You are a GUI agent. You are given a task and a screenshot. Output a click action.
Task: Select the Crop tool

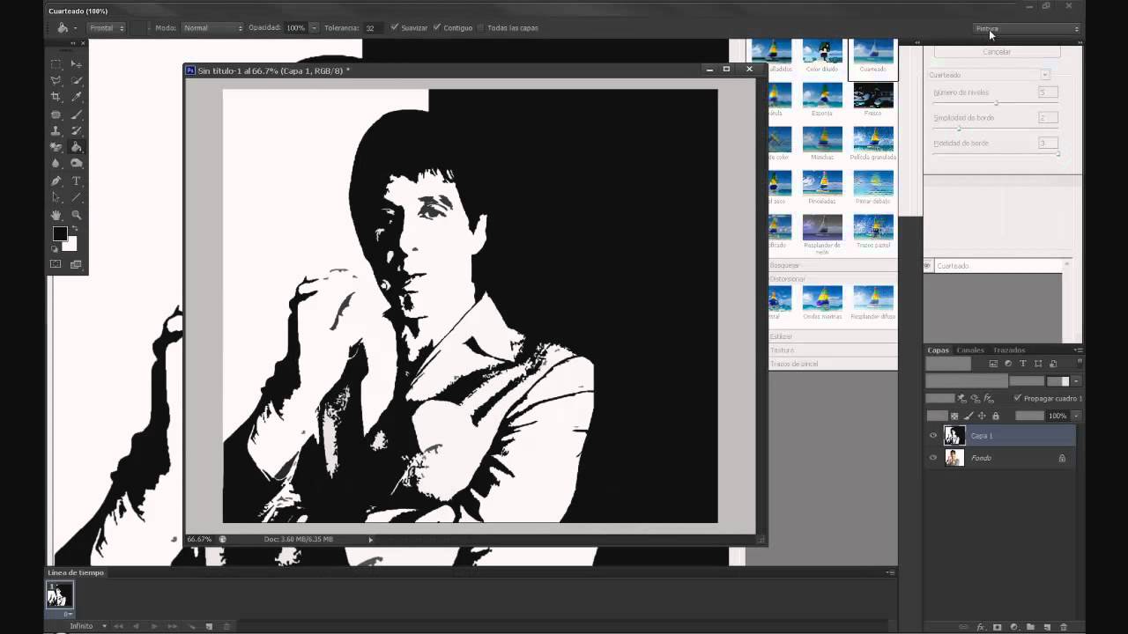pyautogui.click(x=56, y=97)
